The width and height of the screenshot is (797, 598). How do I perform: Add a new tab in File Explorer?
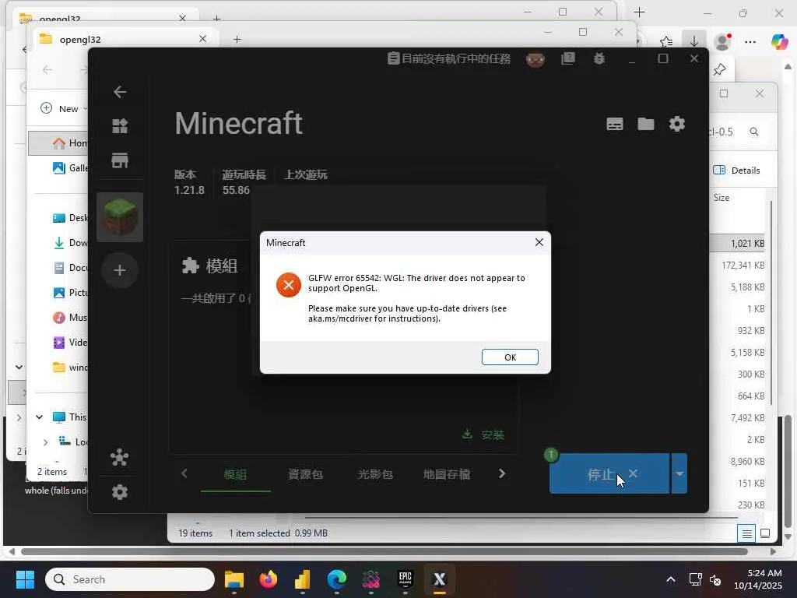click(237, 39)
